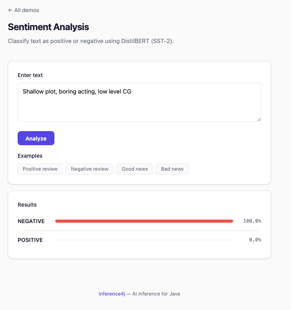
Task: Click the Sentiment Analysis page heading
Action: point(49,27)
